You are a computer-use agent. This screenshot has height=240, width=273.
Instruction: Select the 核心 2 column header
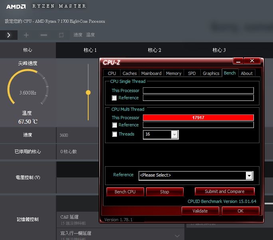click(x=154, y=50)
